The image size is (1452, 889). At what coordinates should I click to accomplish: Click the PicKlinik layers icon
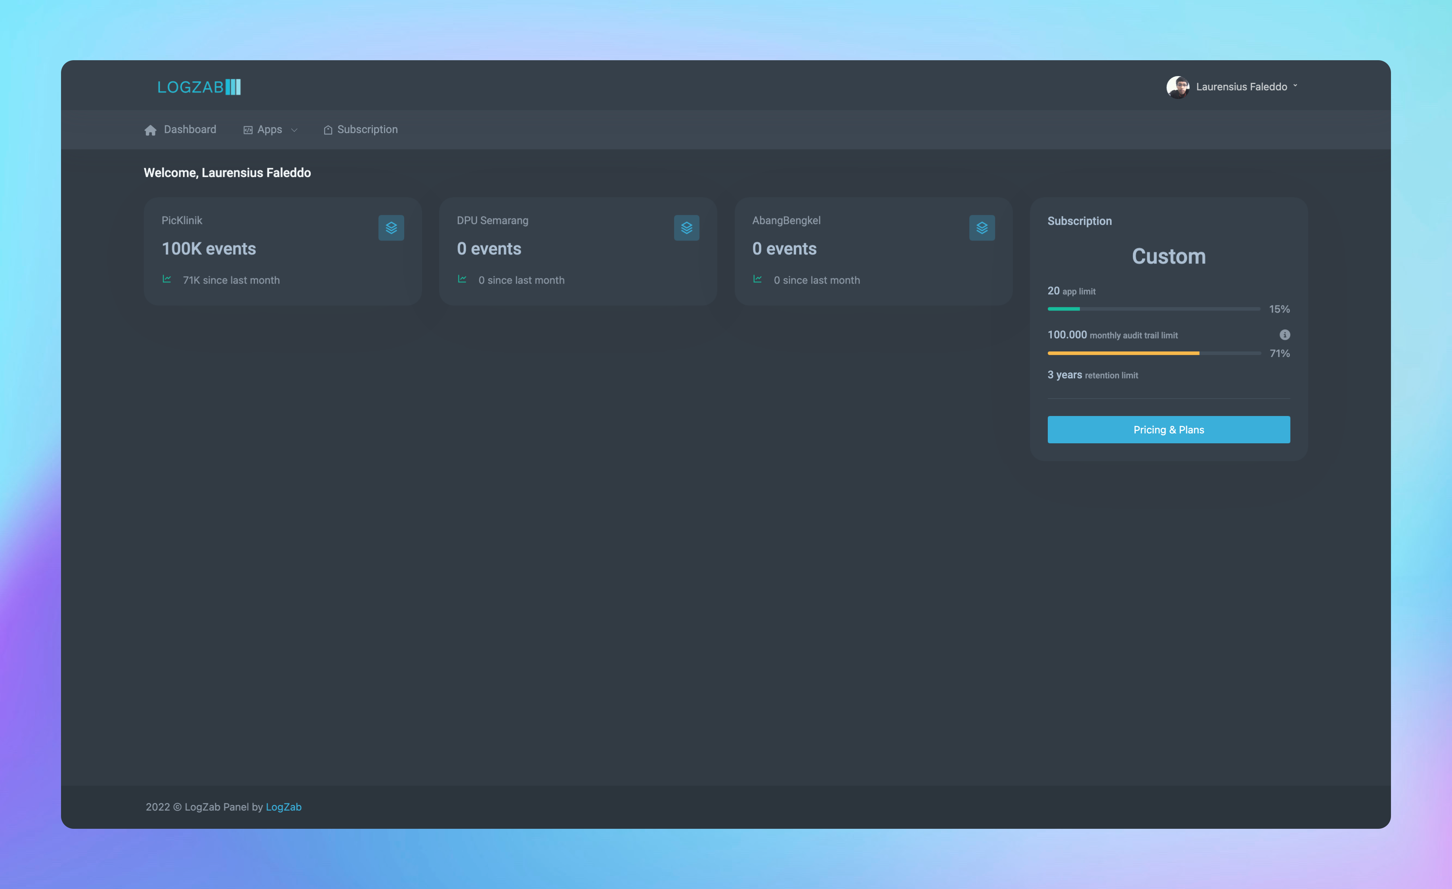click(x=391, y=228)
